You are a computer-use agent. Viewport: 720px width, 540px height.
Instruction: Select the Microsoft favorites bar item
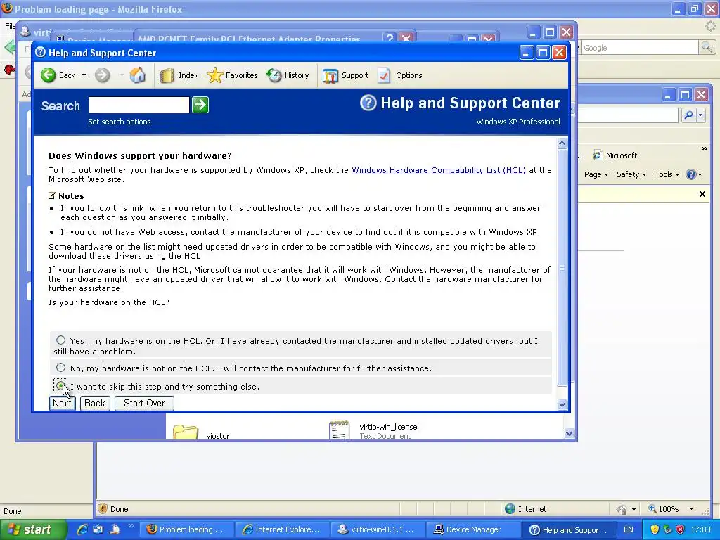[x=615, y=155]
